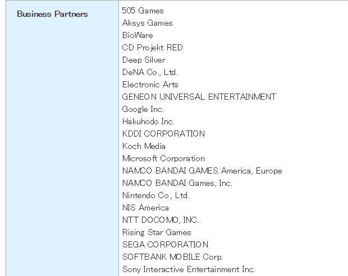The image size is (348, 276).
Task: Select the Deep Silver line
Action: 144,60
